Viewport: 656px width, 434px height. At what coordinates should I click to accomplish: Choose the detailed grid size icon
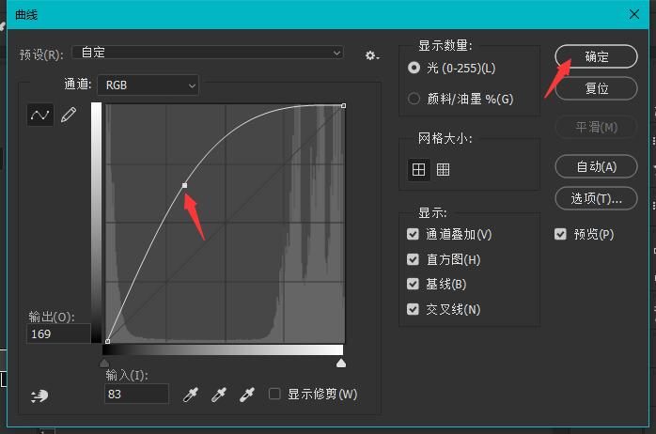(443, 169)
